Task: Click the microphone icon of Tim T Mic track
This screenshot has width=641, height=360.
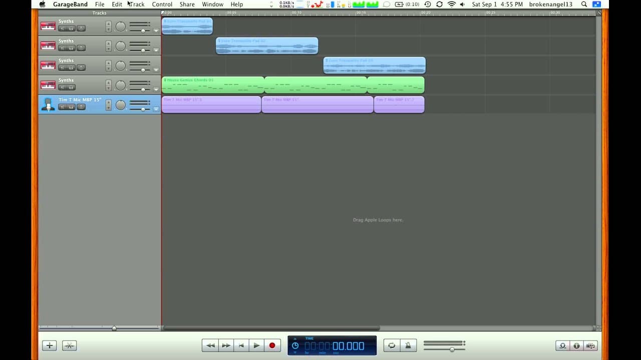Action: [x=48, y=104]
